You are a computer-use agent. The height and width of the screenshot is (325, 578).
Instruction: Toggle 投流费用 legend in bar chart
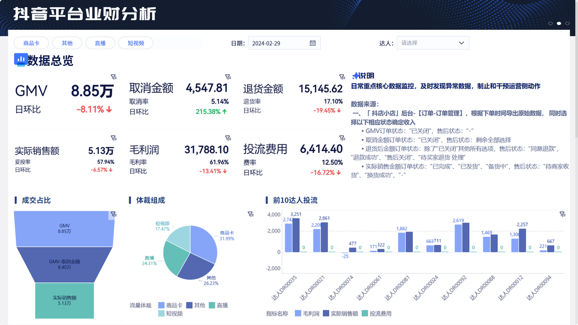click(377, 313)
